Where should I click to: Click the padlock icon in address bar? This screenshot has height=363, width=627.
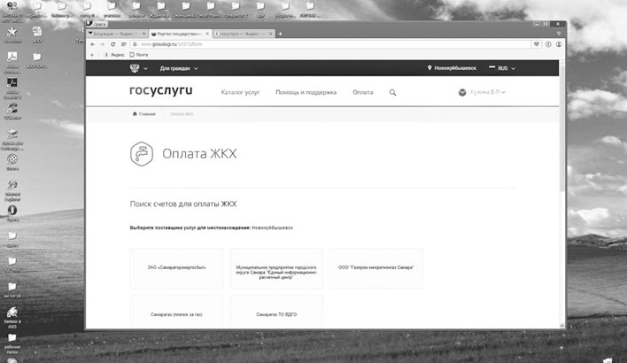tap(135, 44)
